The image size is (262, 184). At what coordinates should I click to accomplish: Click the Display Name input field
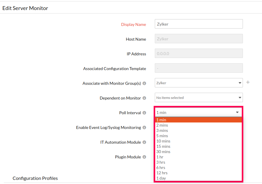pyautogui.click(x=199, y=24)
